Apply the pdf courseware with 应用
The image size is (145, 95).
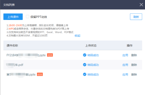tap(125, 65)
